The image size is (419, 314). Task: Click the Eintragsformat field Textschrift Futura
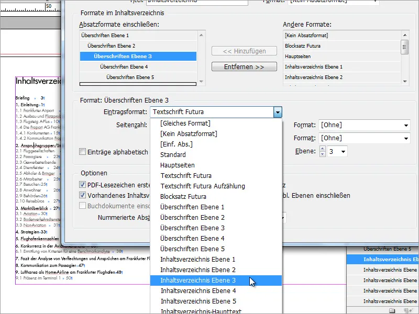[212, 112]
